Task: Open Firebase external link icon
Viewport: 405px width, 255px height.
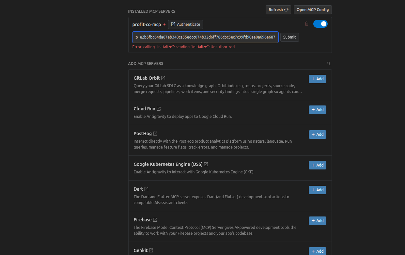Action: click(155, 220)
